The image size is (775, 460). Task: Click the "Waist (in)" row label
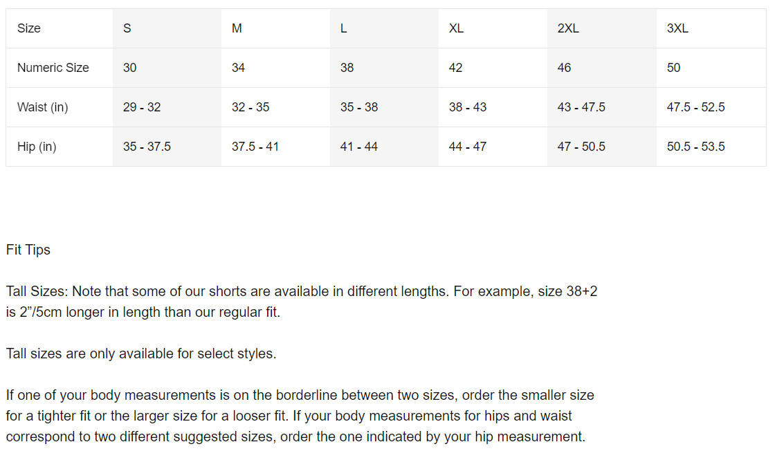coord(43,107)
